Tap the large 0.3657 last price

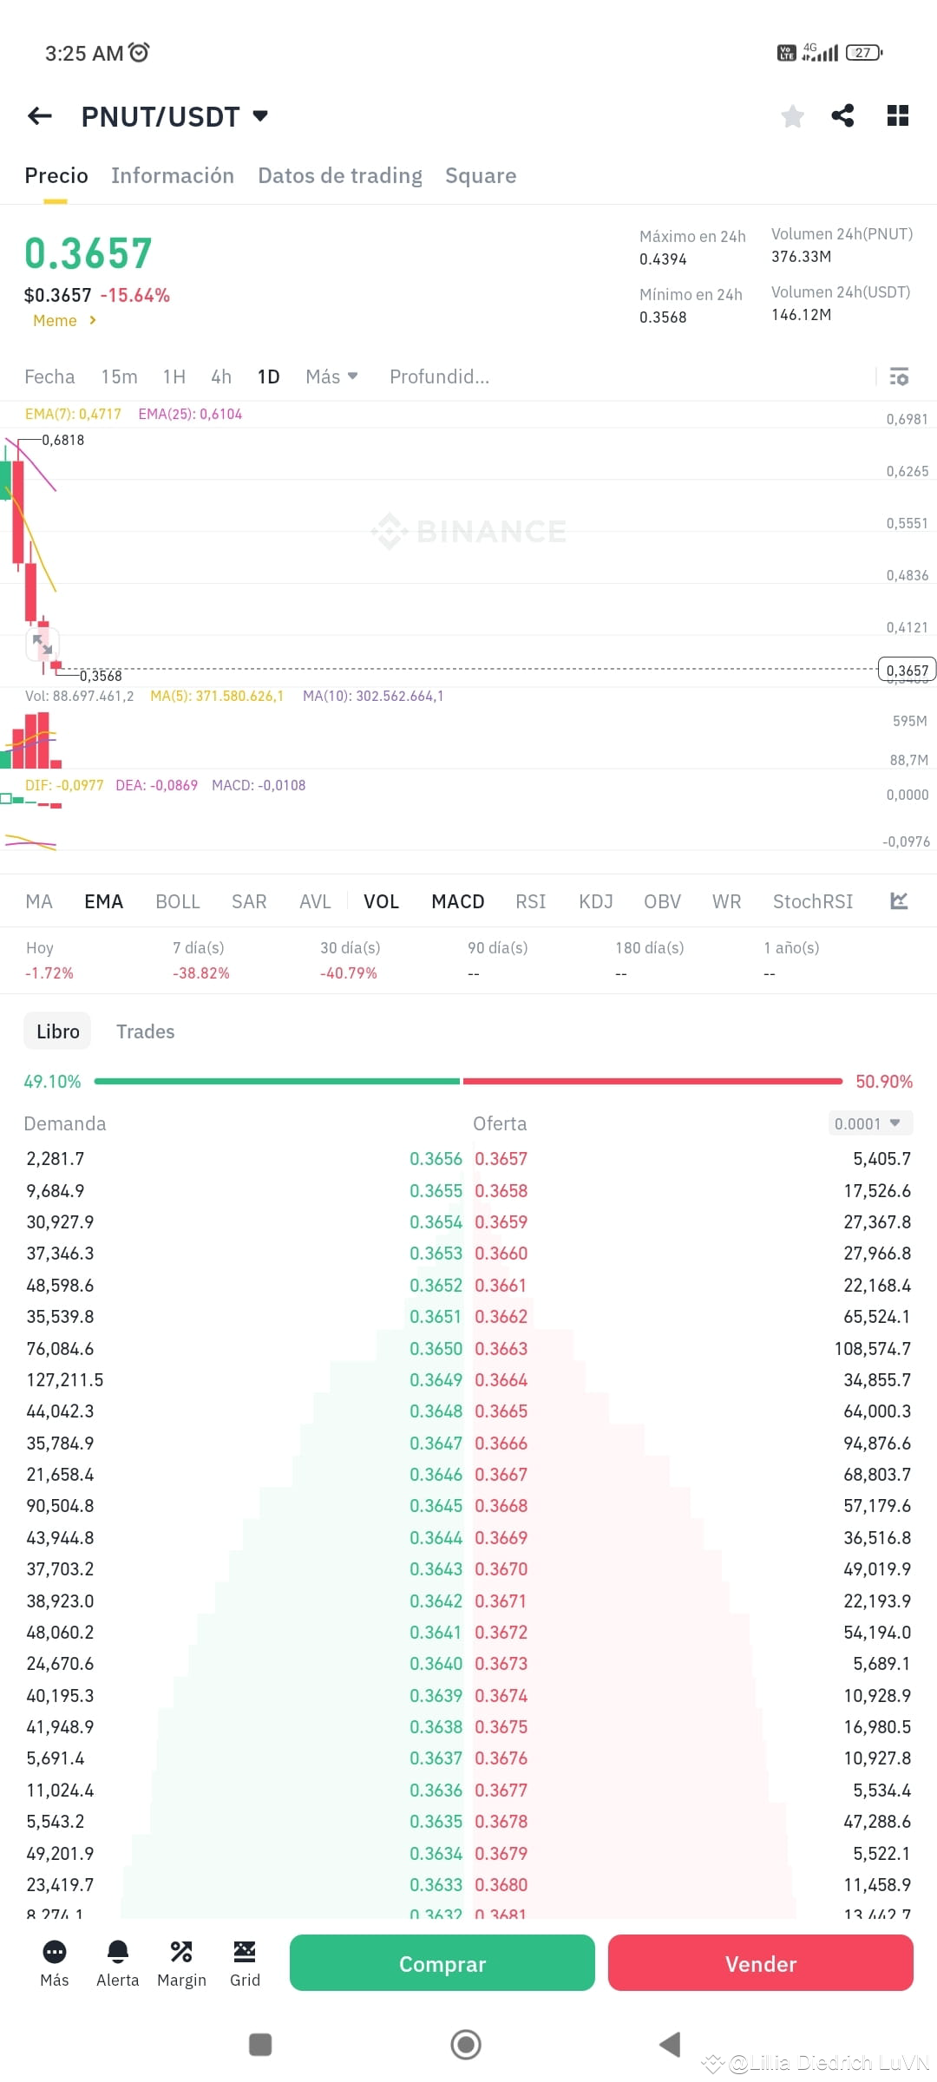[x=88, y=253]
